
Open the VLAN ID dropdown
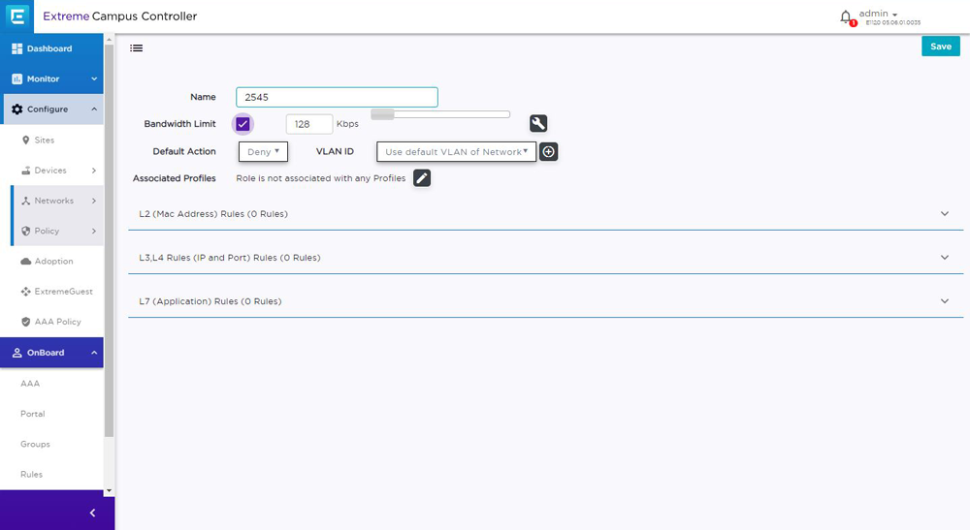[x=456, y=152]
